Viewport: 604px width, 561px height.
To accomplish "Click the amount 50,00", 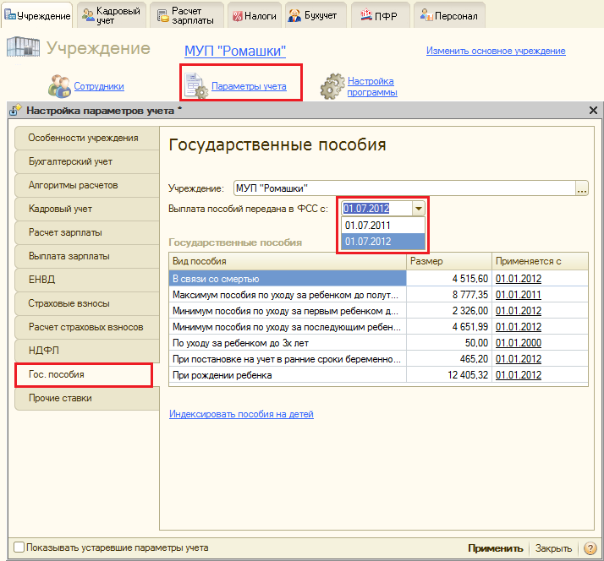I will coord(476,343).
